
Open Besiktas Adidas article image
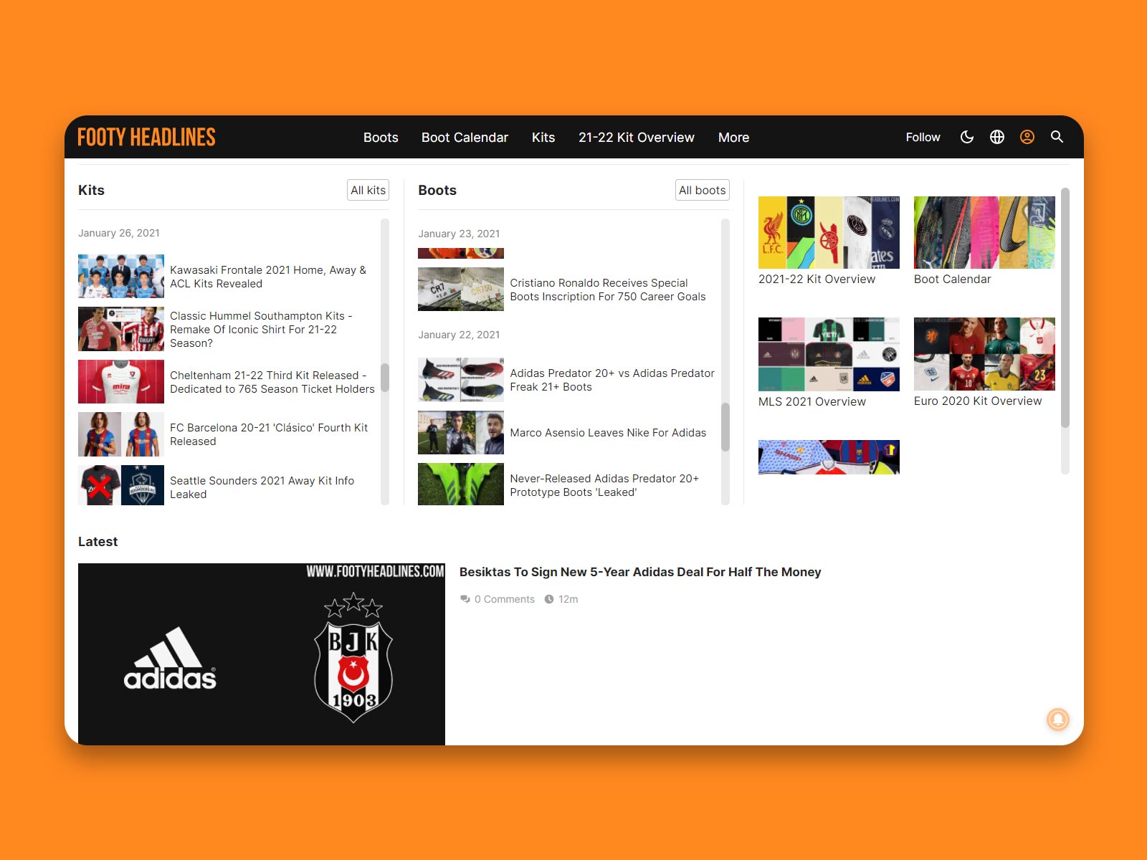pyautogui.click(x=262, y=654)
